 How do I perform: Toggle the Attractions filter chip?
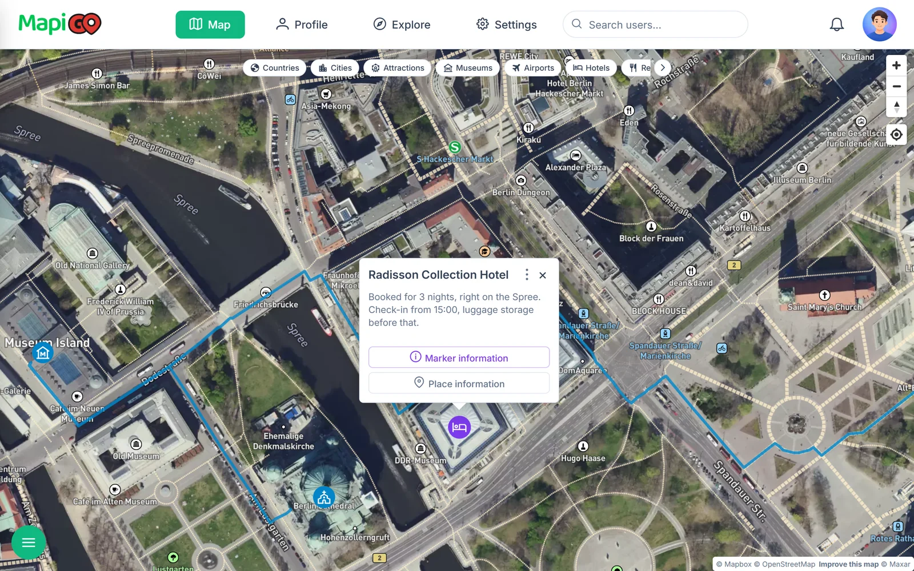point(398,68)
